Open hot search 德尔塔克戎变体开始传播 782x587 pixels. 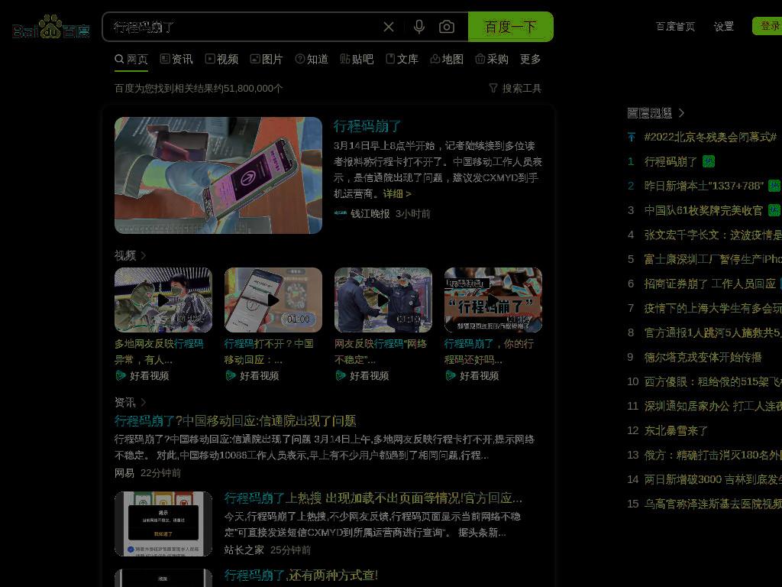click(x=703, y=357)
